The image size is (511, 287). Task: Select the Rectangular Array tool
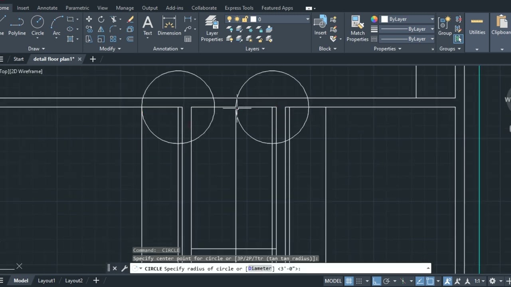tap(113, 39)
